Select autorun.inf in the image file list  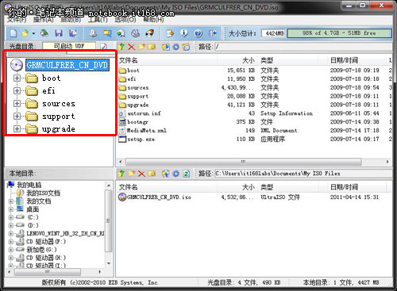145,113
